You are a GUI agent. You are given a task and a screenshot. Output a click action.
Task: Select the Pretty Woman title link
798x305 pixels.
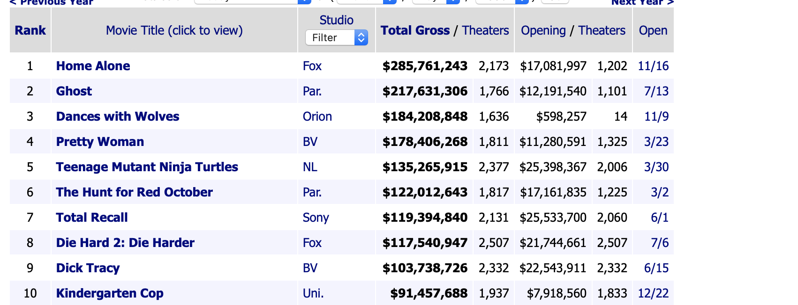[x=100, y=142]
